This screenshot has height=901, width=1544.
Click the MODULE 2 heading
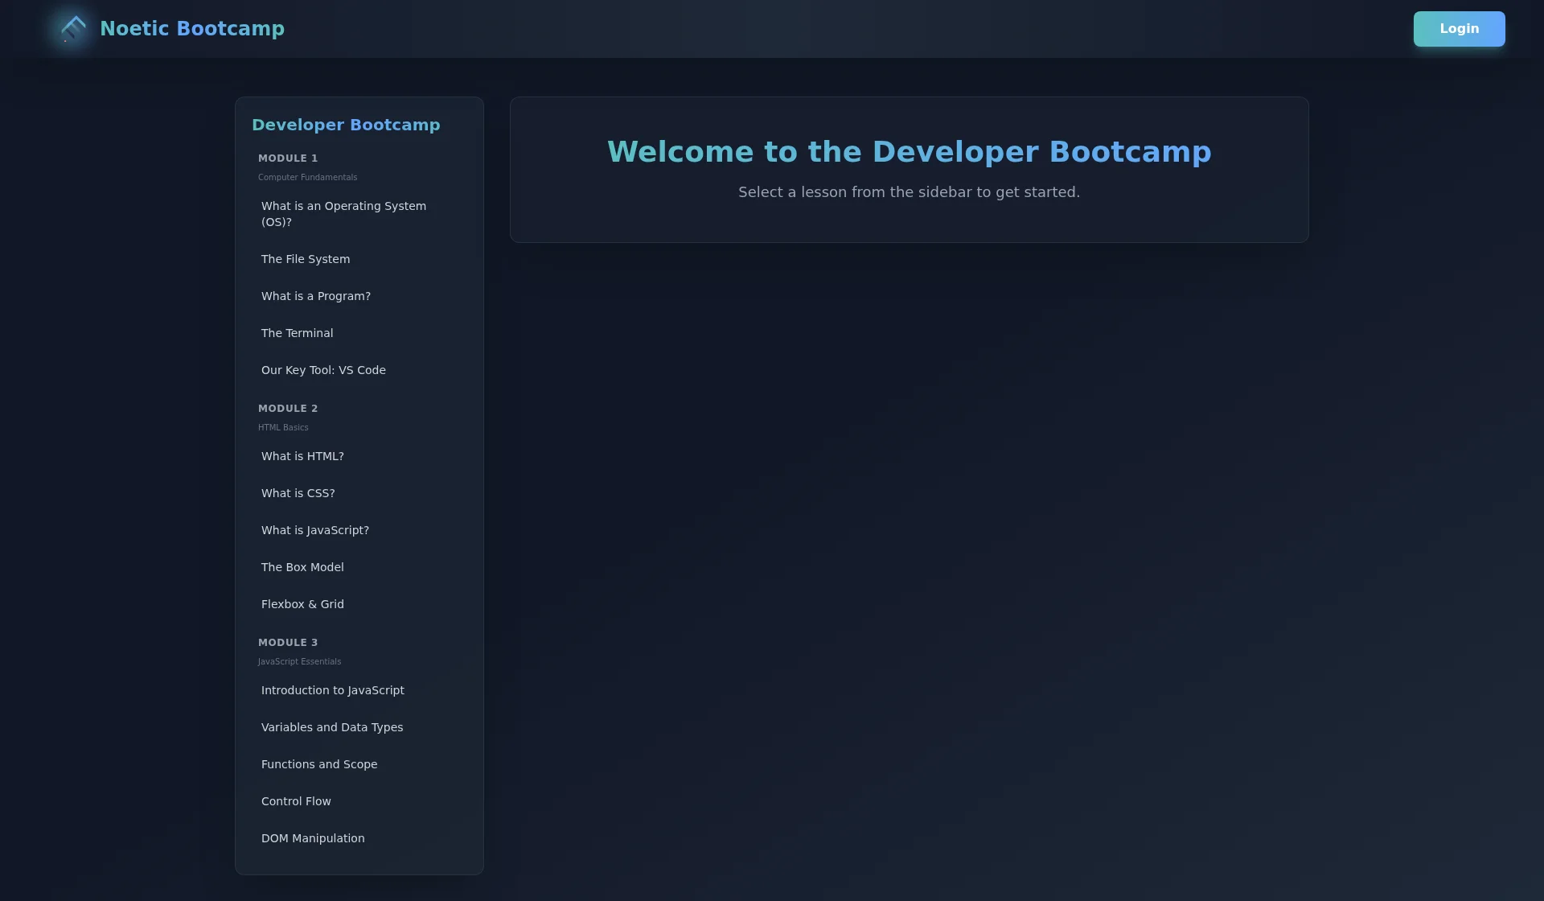tap(288, 409)
